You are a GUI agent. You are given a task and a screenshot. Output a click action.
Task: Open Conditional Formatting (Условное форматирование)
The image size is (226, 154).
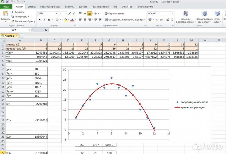186,17
